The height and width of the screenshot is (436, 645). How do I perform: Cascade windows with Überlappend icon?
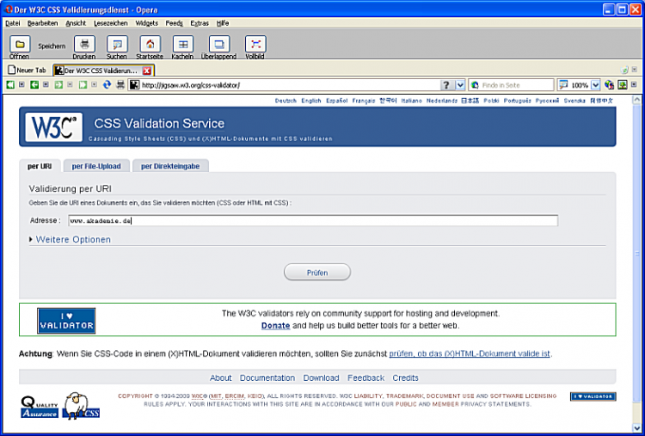coord(220,44)
